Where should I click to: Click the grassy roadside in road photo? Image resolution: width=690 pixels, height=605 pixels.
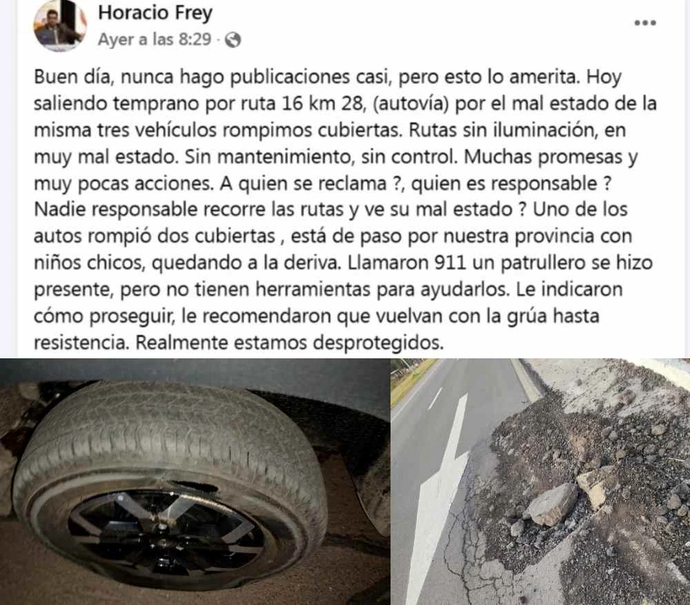click(x=411, y=381)
